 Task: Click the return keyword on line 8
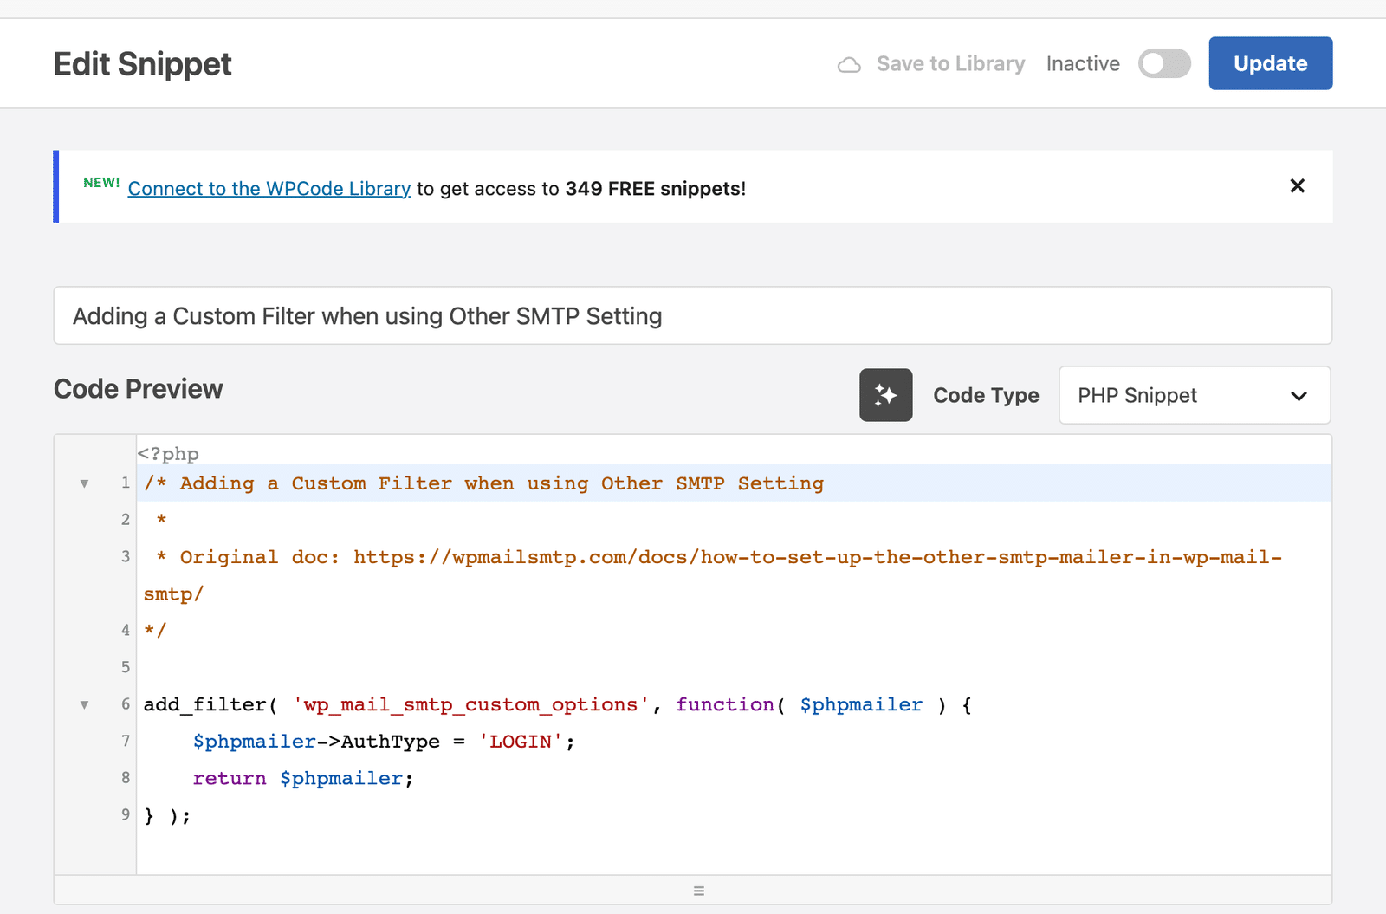(x=230, y=778)
